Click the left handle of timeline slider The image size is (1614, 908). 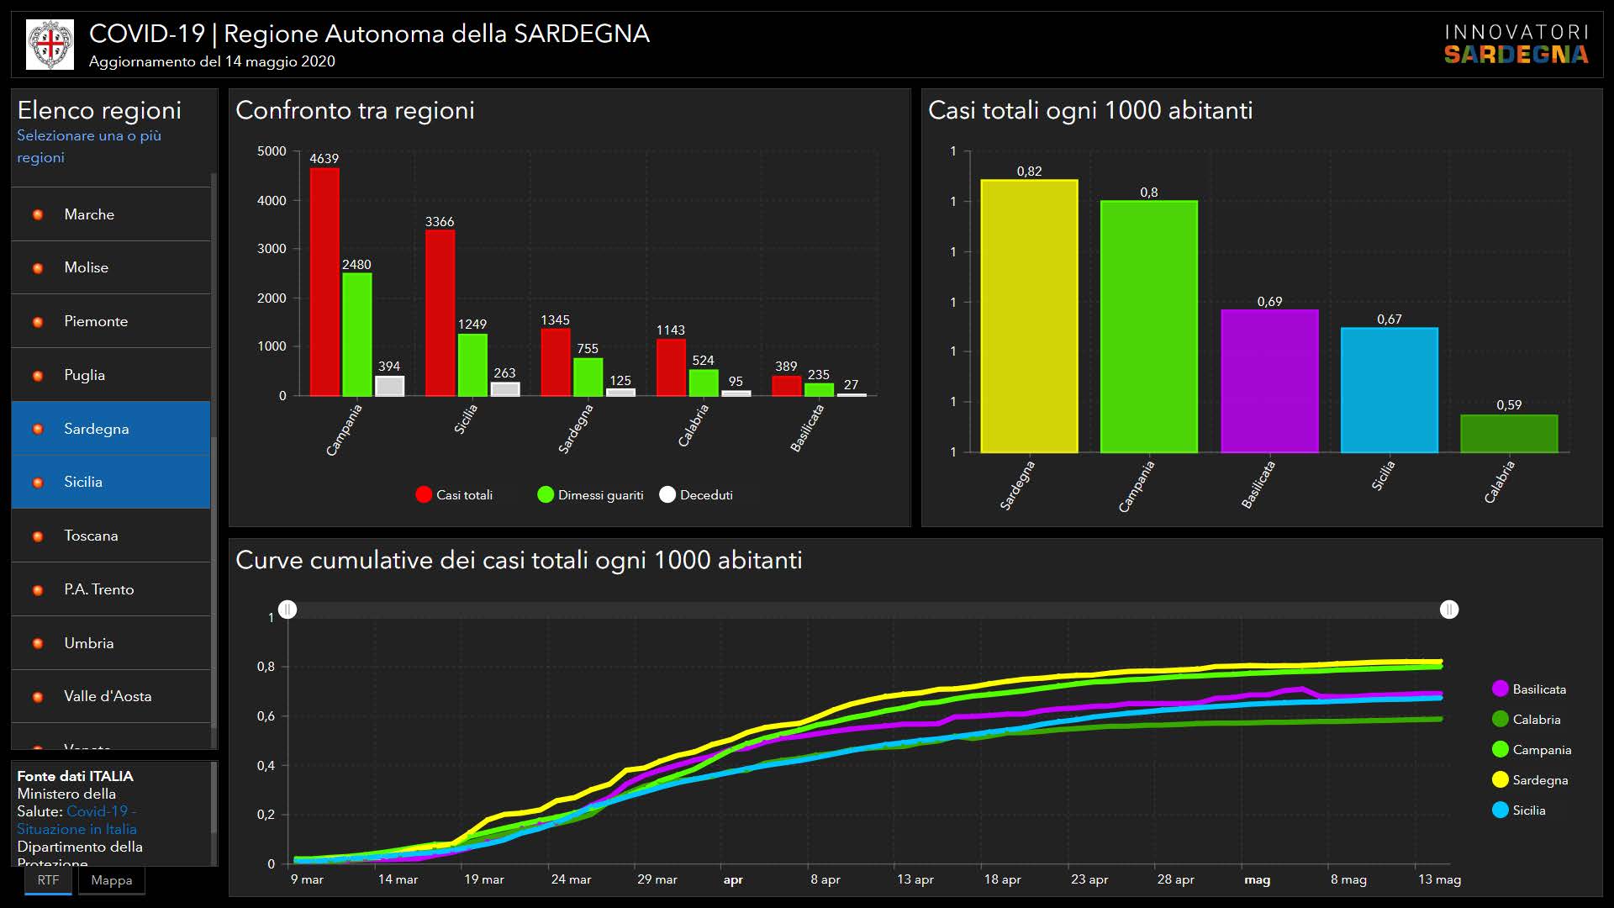[x=287, y=610]
